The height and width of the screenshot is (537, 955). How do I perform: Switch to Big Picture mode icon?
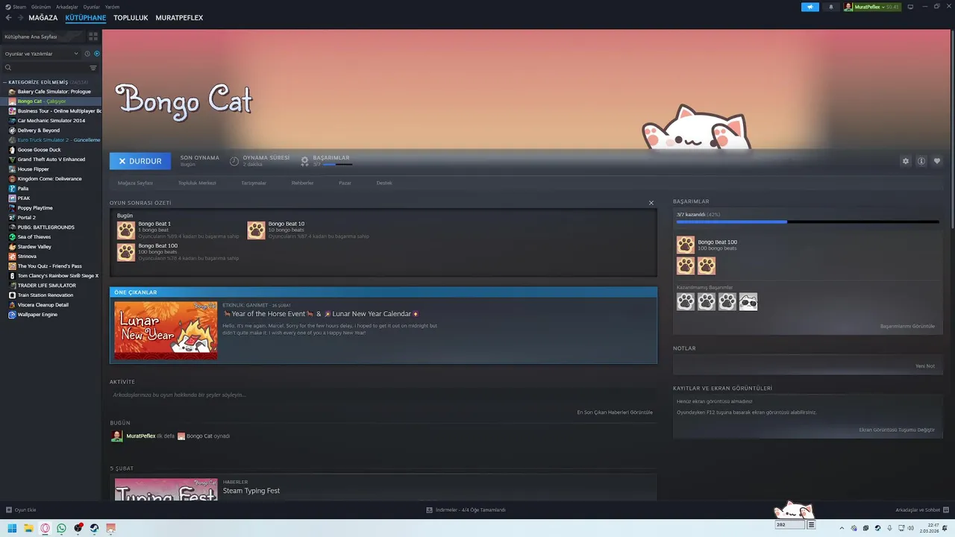tap(909, 7)
